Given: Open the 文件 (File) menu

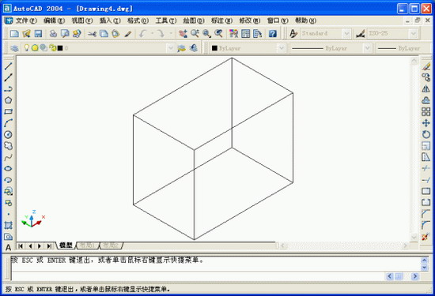Looking at the screenshot, I should [26, 21].
